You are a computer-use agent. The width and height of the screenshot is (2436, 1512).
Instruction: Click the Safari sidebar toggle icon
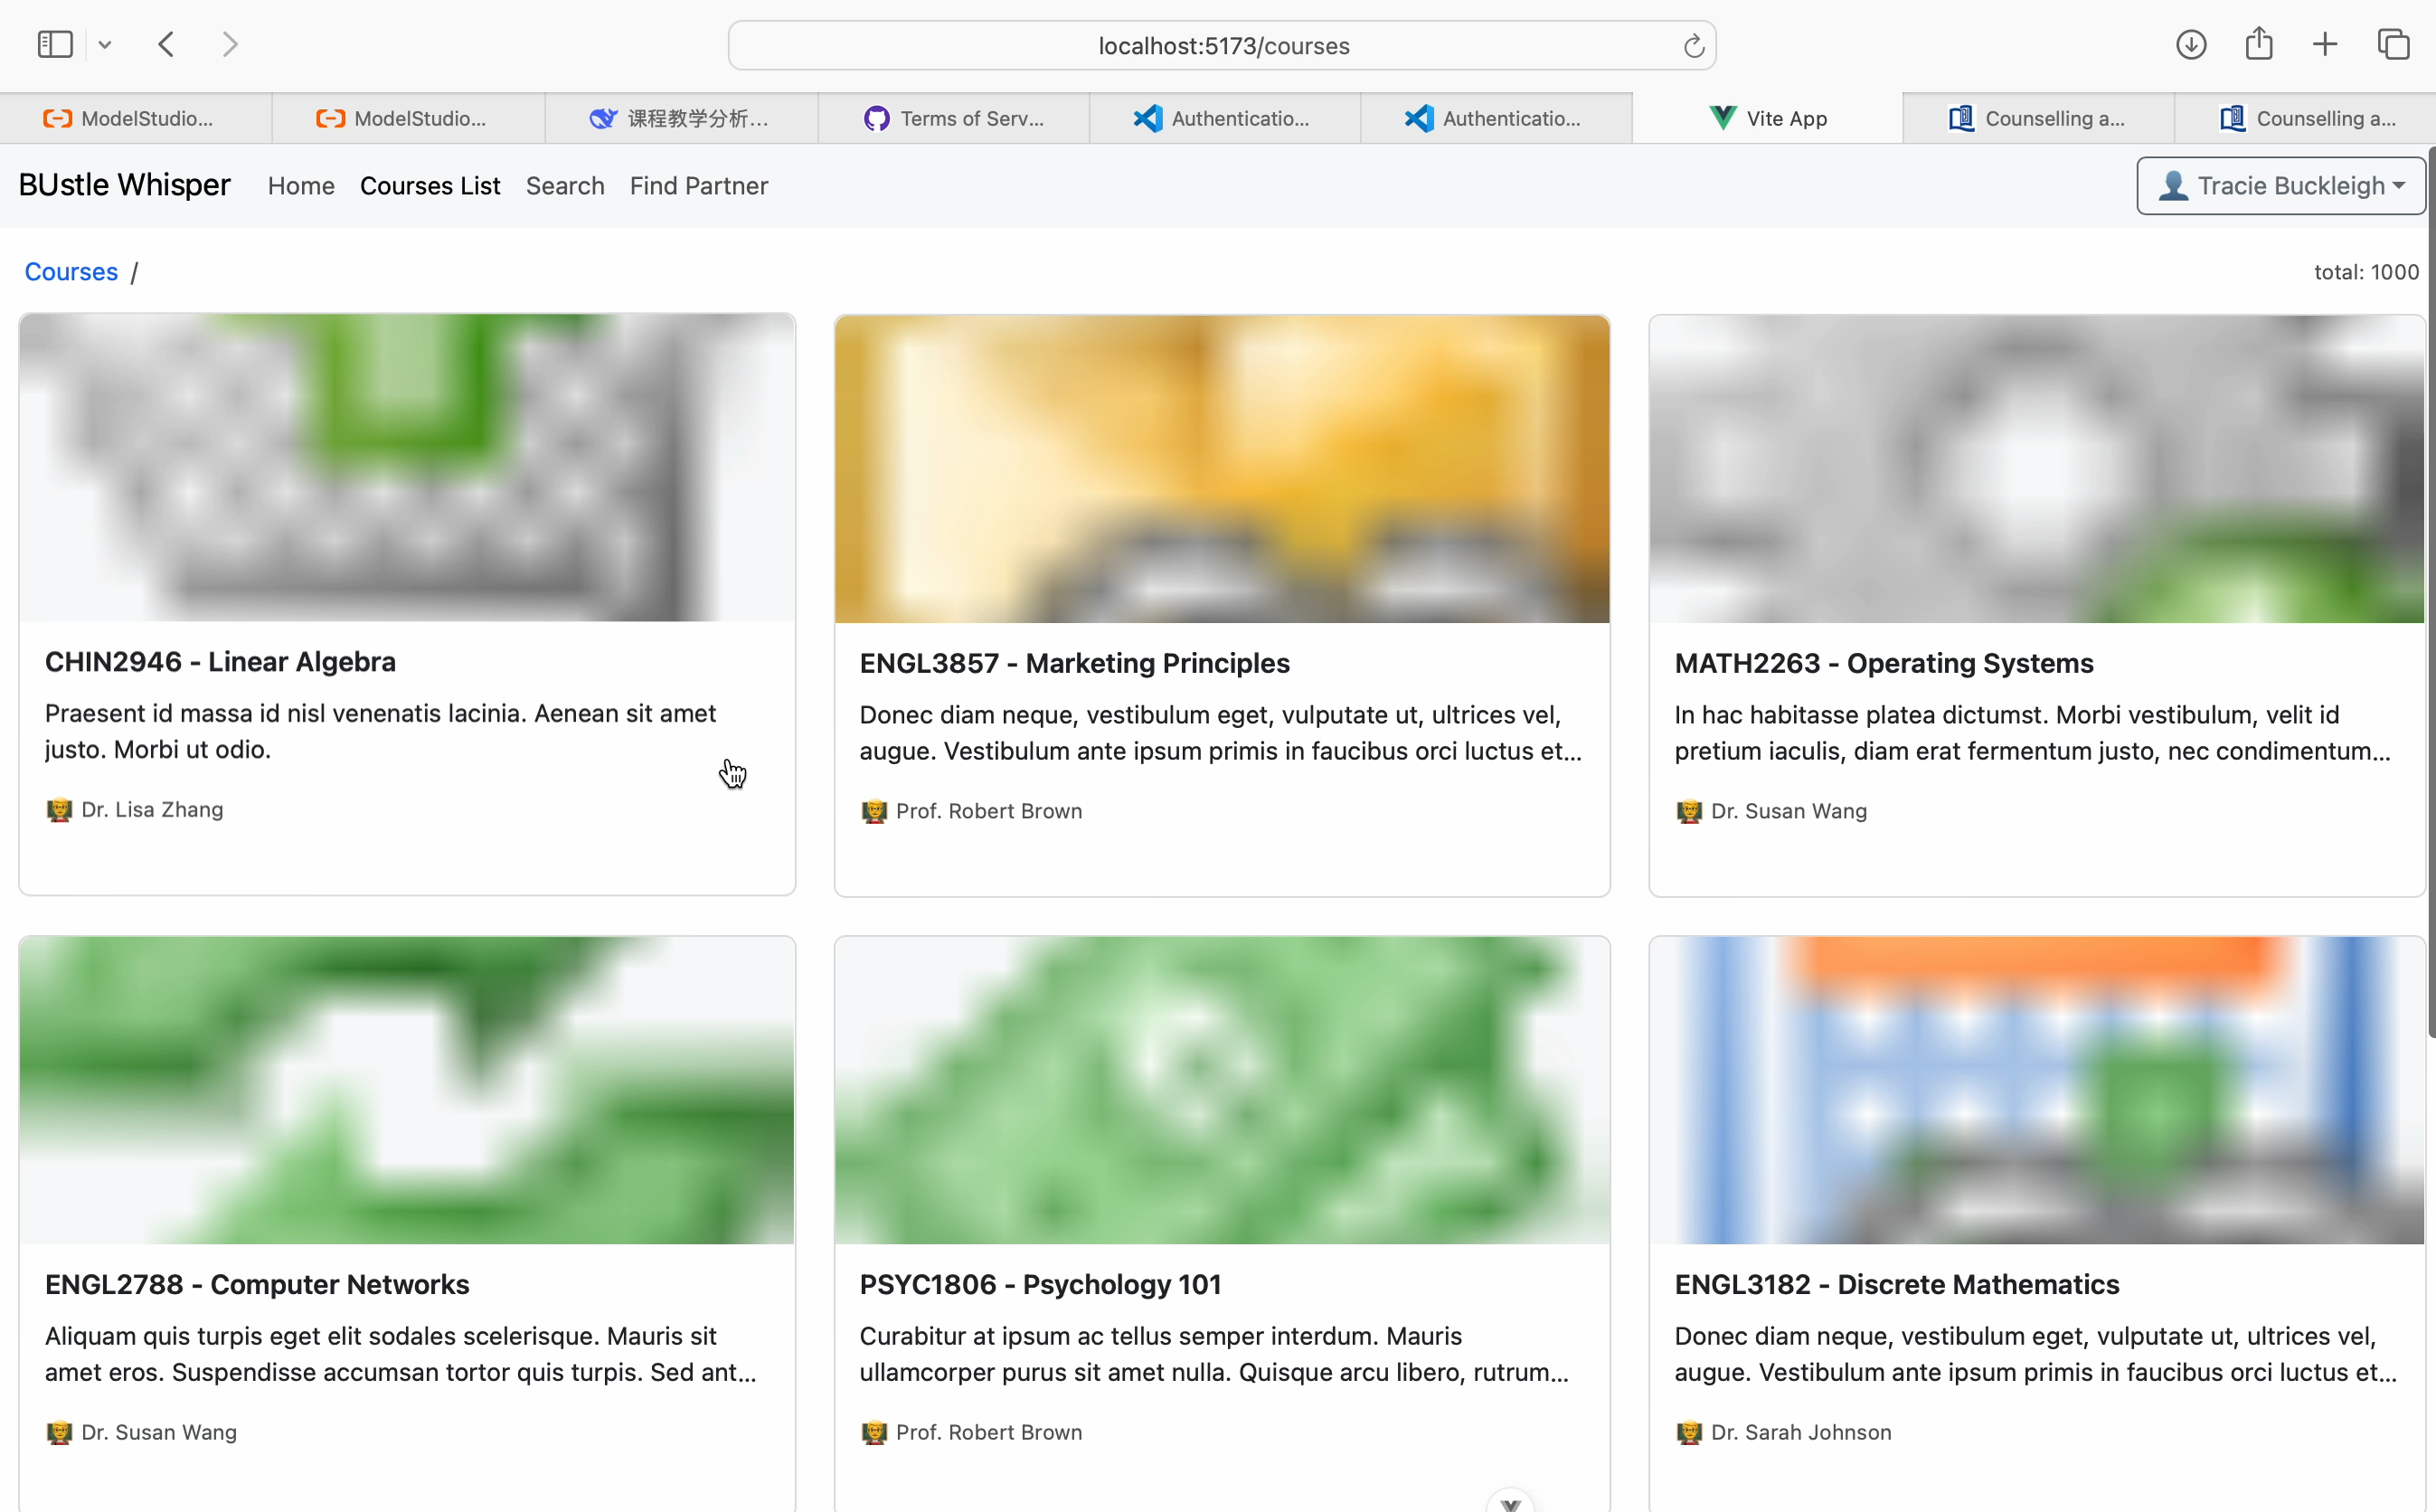point(55,45)
